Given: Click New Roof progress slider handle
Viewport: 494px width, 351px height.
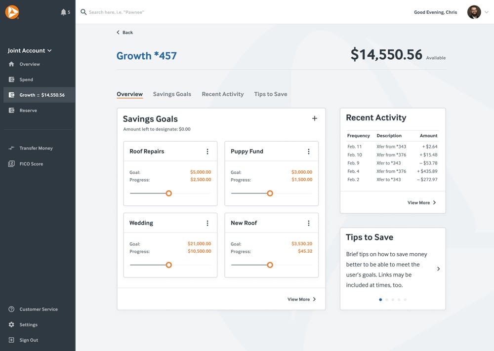Looking at the screenshot, I should pyautogui.click(x=270, y=265).
